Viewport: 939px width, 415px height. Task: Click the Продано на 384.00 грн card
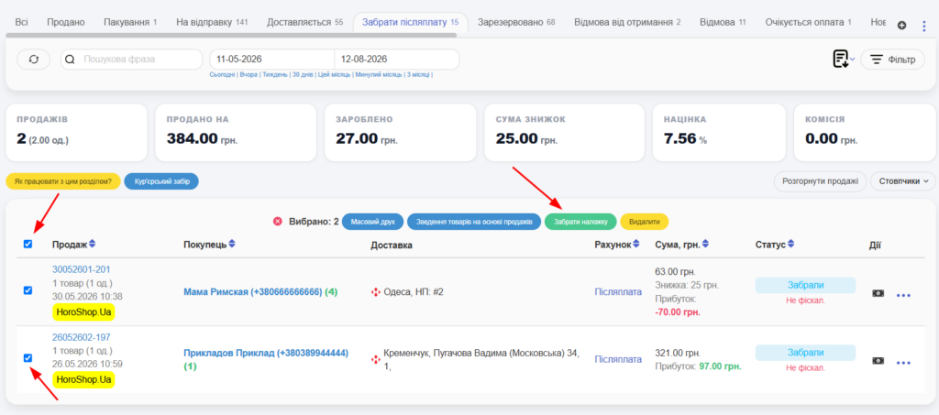tap(236, 132)
